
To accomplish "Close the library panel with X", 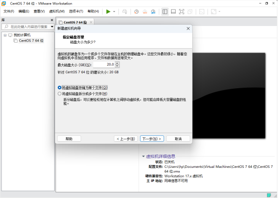I will tap(52, 20).
